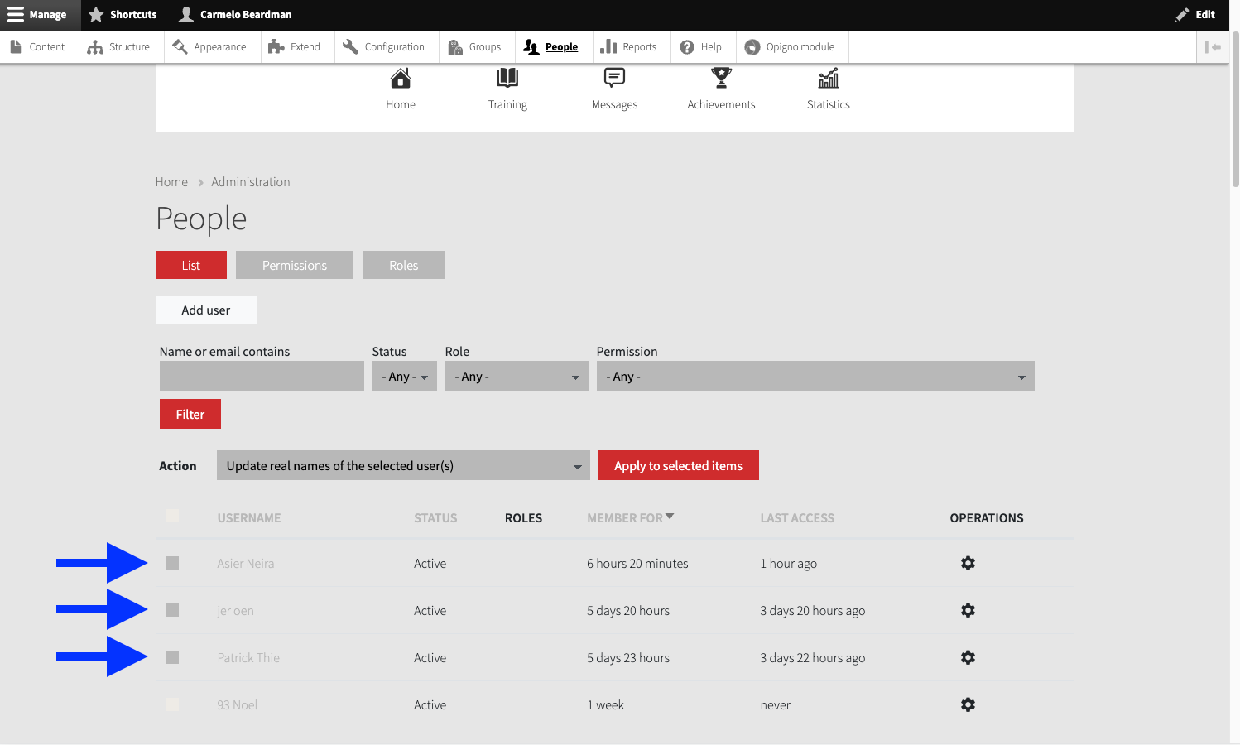Open the Home icon in site navigation
This screenshot has height=745, width=1240.
(x=401, y=79)
